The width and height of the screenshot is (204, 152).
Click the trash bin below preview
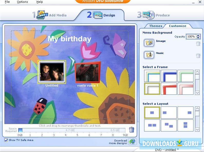pyautogui.click(x=131, y=130)
